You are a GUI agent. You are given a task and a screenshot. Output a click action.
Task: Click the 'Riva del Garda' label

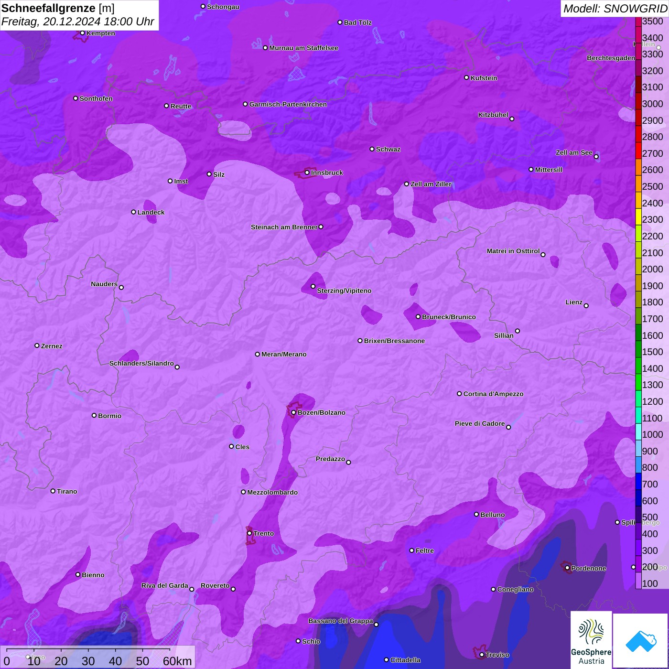point(165,585)
